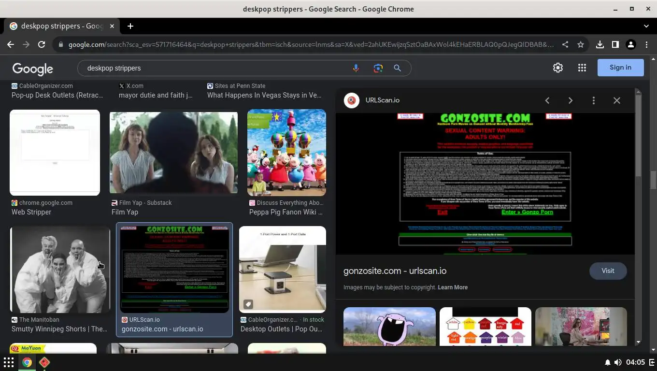
Task: Open the taskbar application launcher grid
Action: coord(9,362)
